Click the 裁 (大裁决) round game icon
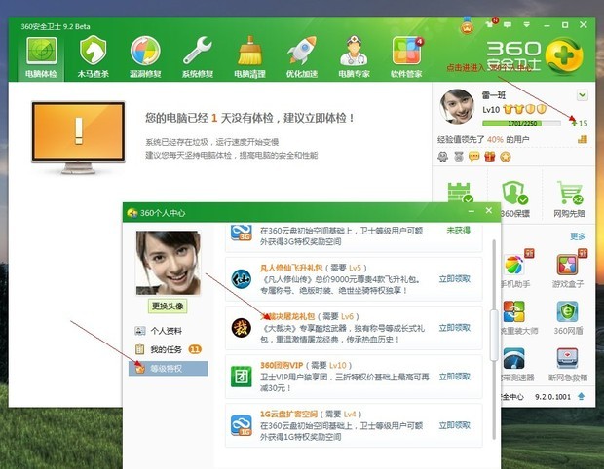The height and width of the screenshot is (469, 604). [242, 328]
